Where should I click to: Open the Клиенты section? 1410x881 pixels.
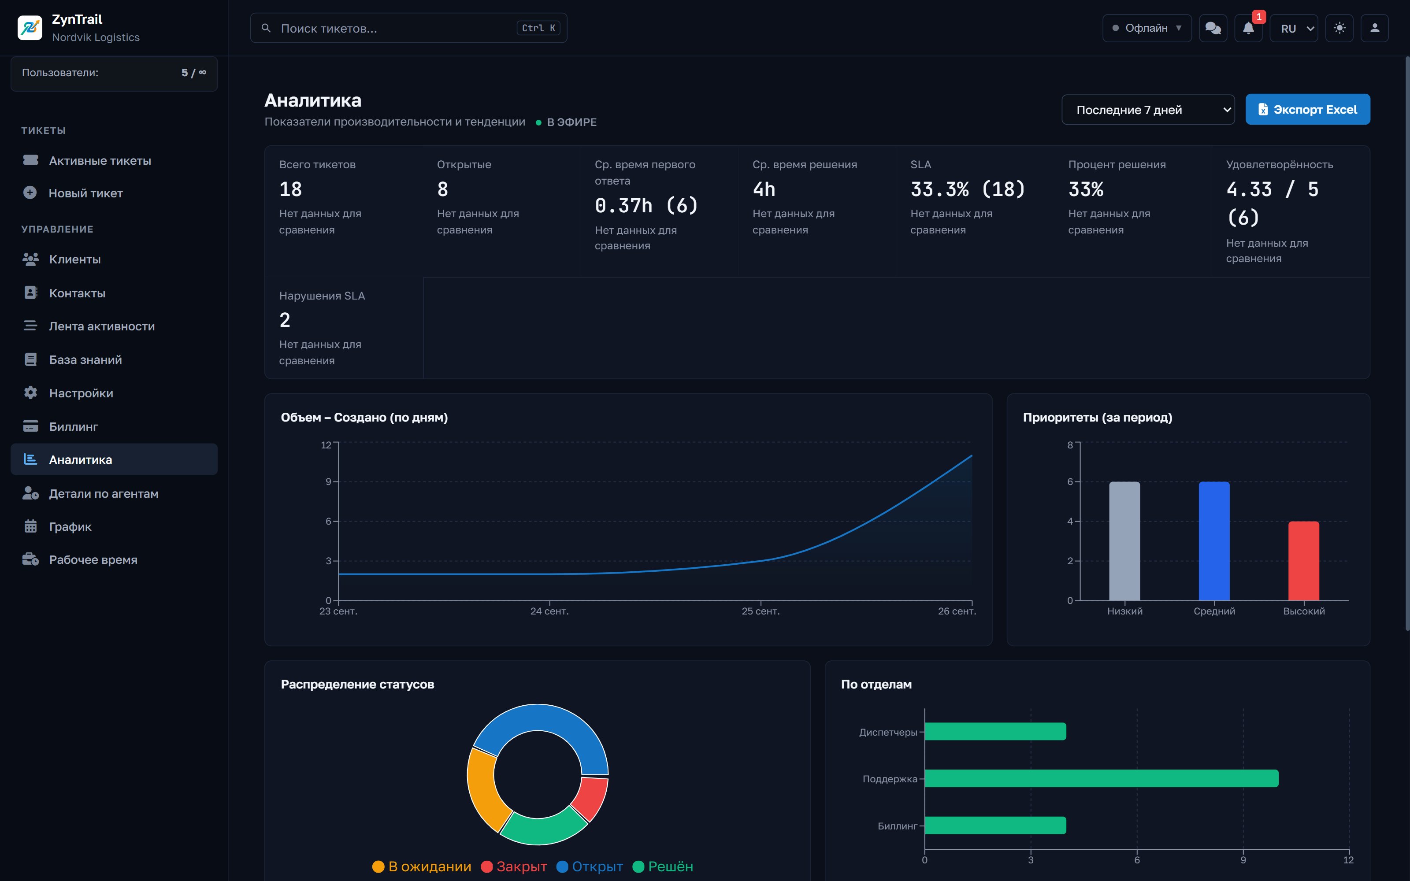tap(114, 259)
